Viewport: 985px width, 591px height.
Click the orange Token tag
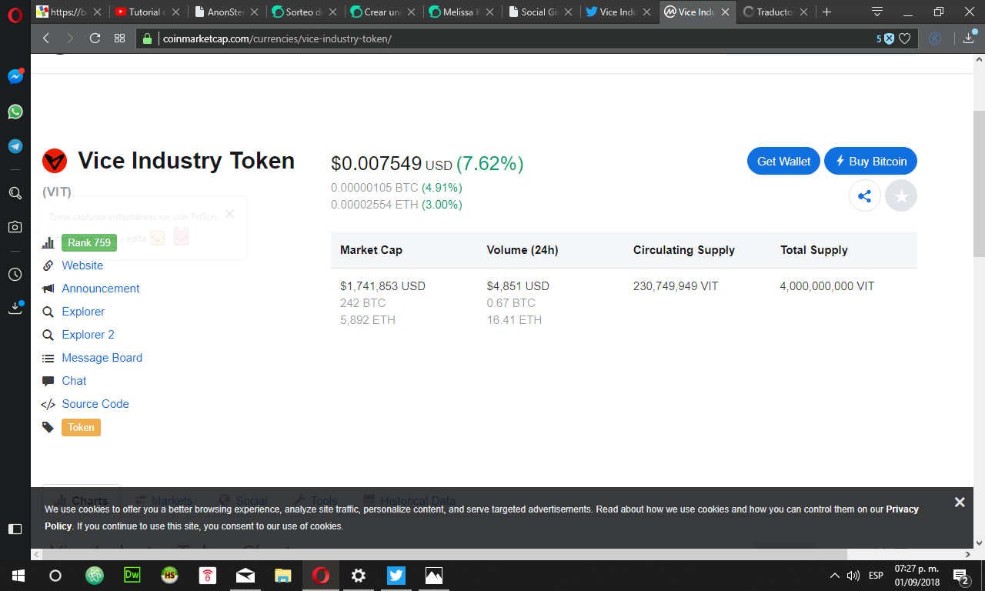(81, 427)
